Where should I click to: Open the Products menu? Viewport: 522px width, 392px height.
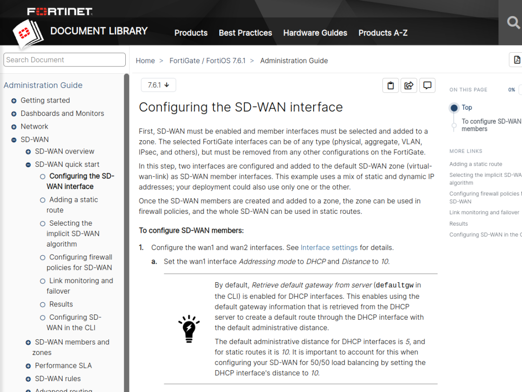point(191,33)
